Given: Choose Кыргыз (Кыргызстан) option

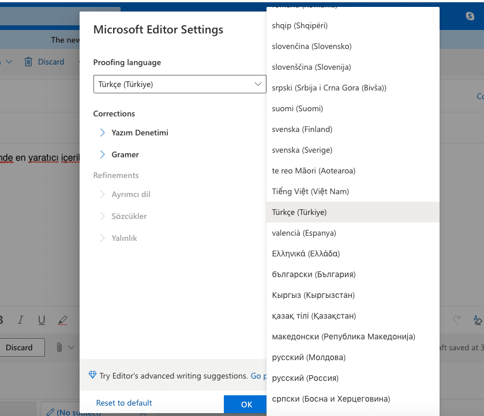Looking at the screenshot, I should [353, 295].
